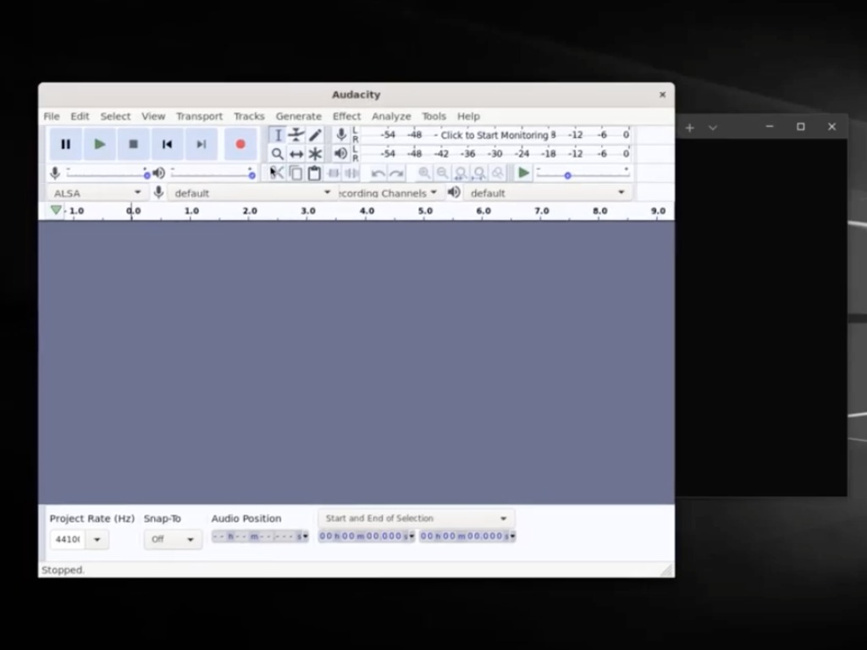The width and height of the screenshot is (867, 650).
Task: Close the Audacity window
Action: [x=662, y=95]
